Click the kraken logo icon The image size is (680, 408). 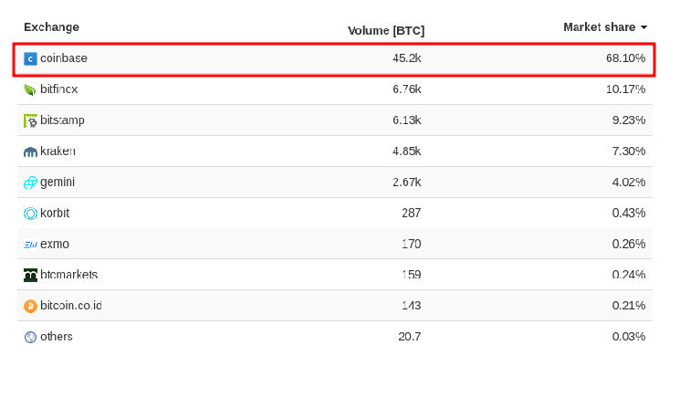30,152
